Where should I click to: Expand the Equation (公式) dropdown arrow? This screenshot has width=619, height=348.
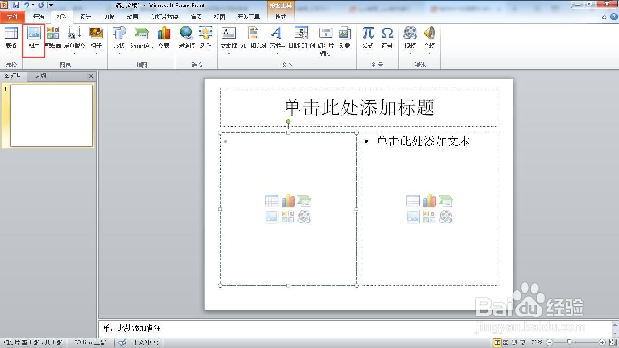(x=368, y=53)
